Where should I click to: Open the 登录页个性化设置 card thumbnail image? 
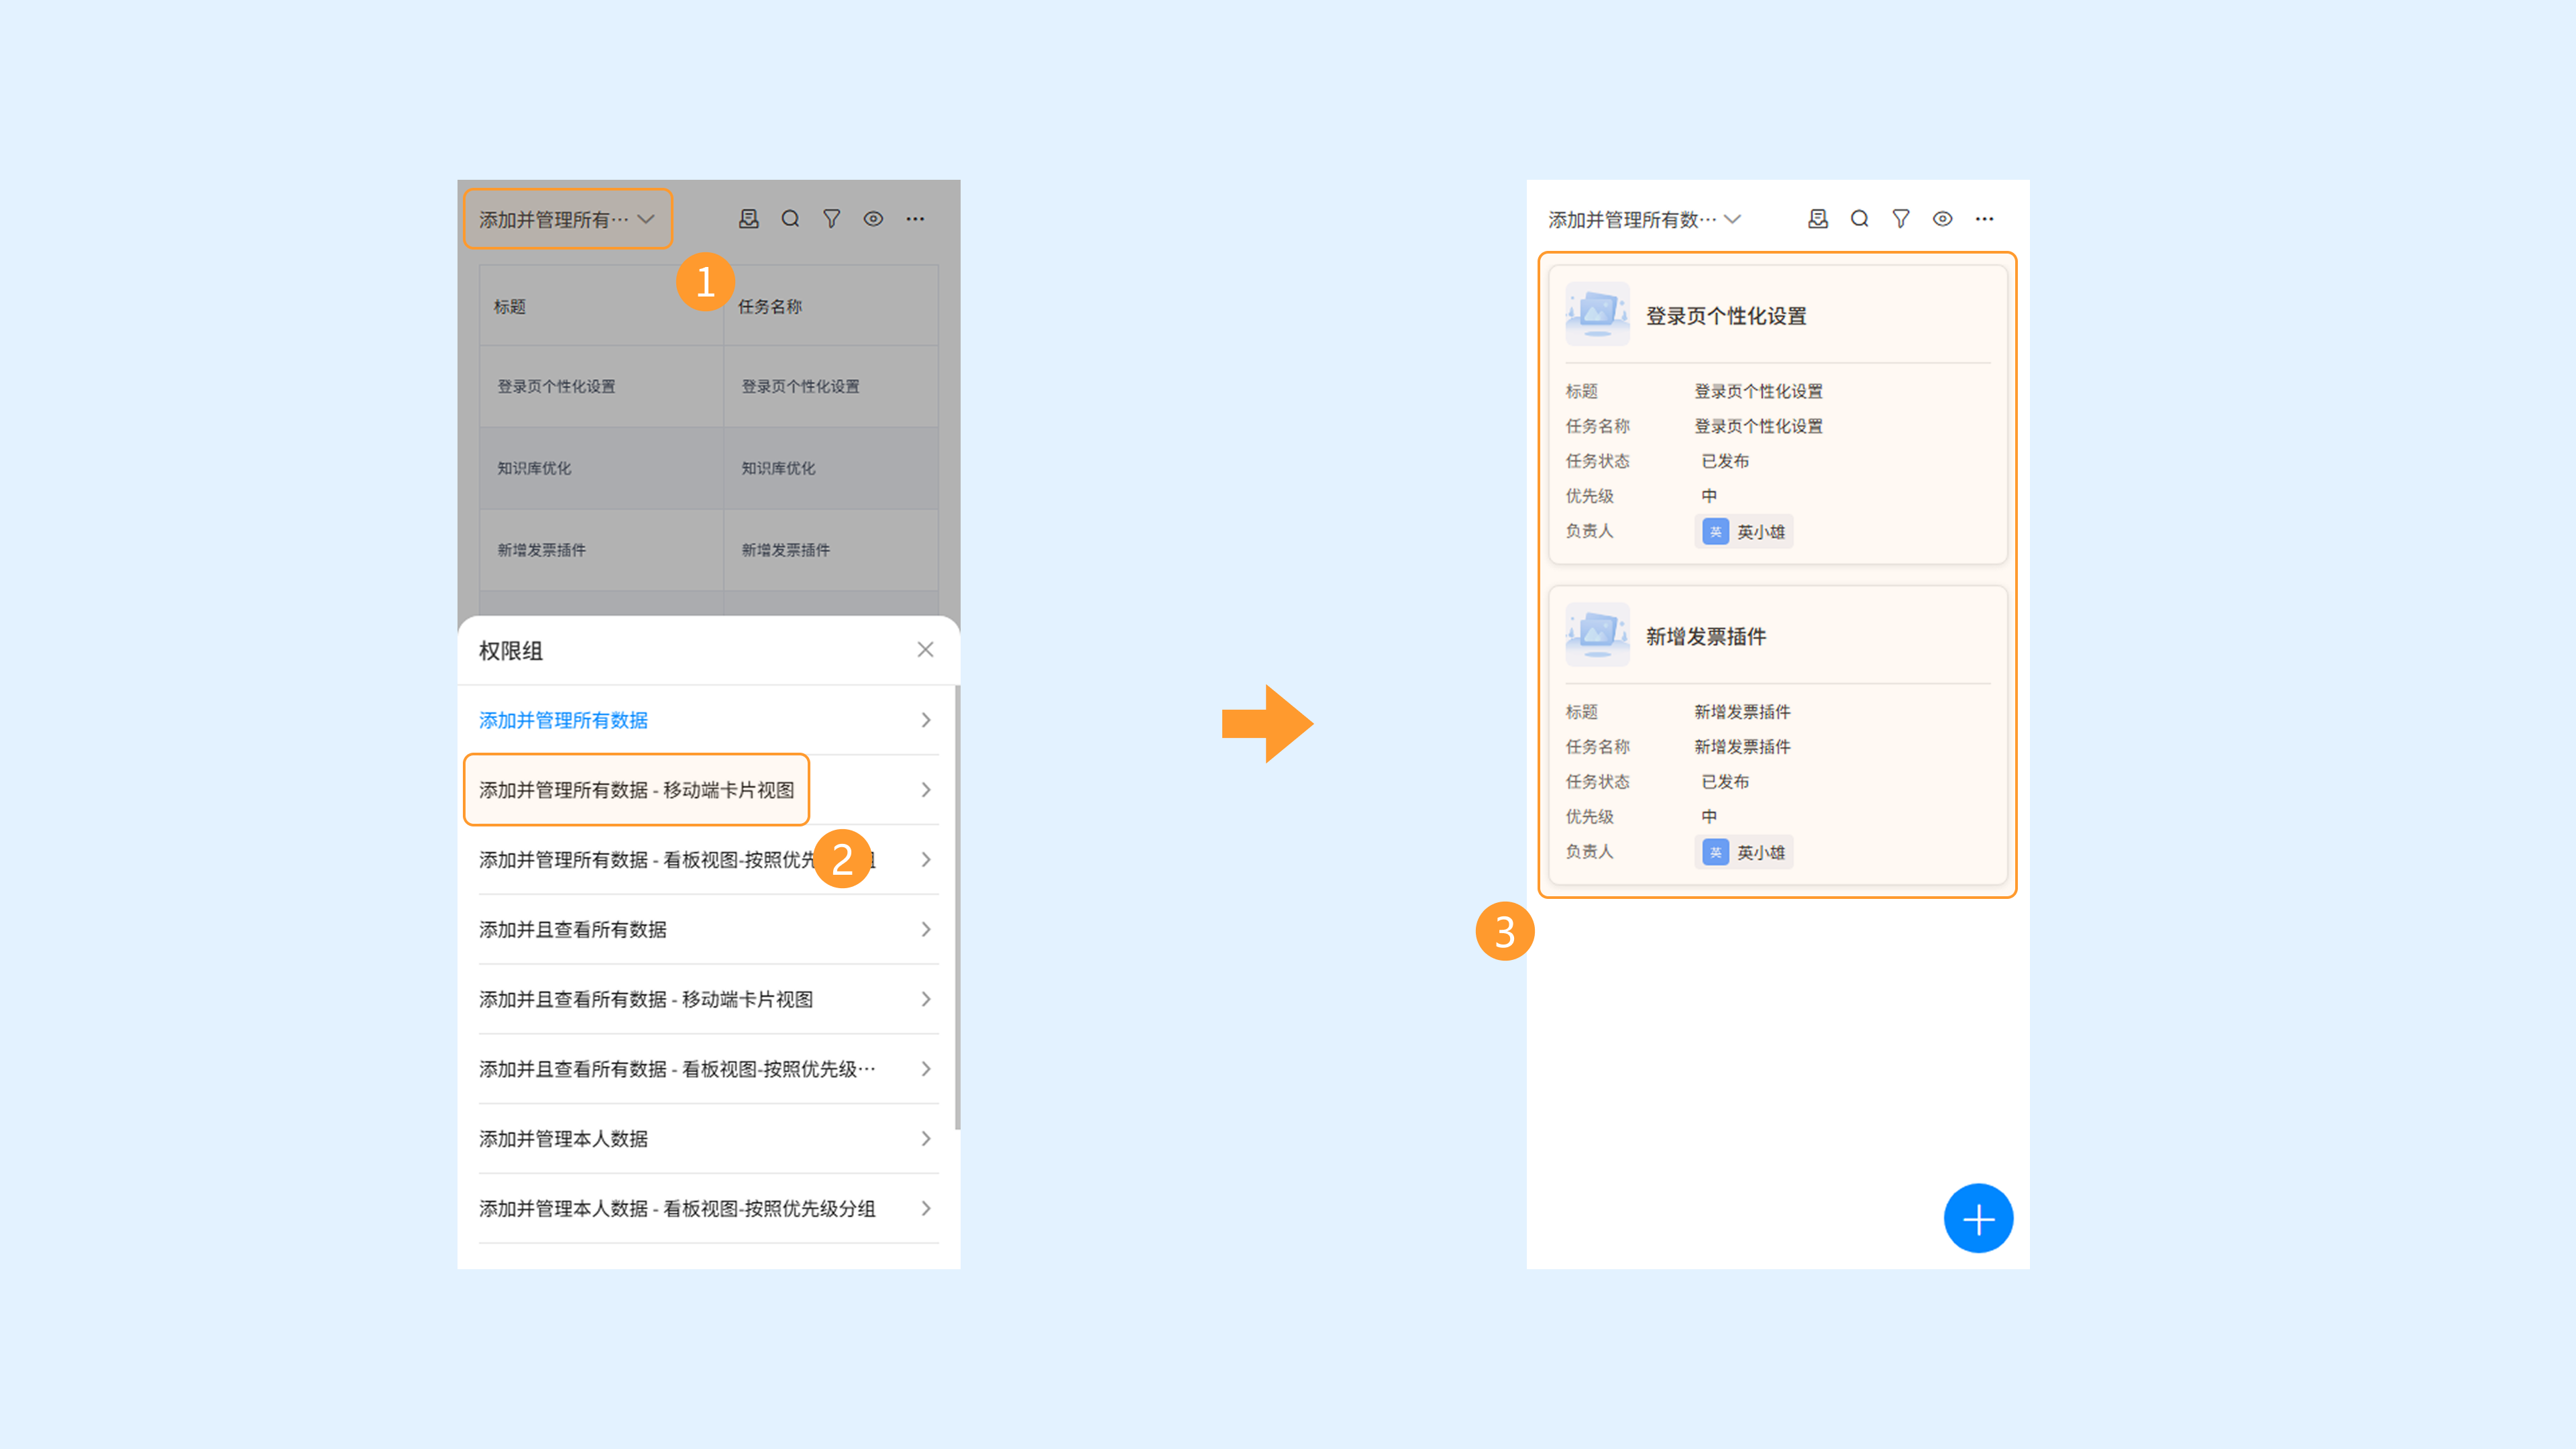tap(1597, 315)
